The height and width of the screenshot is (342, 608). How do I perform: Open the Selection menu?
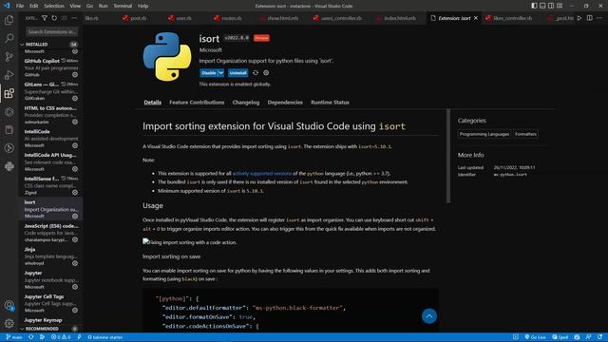[54, 6]
